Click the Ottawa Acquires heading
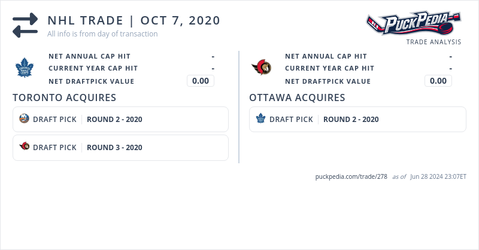 pyautogui.click(x=297, y=97)
